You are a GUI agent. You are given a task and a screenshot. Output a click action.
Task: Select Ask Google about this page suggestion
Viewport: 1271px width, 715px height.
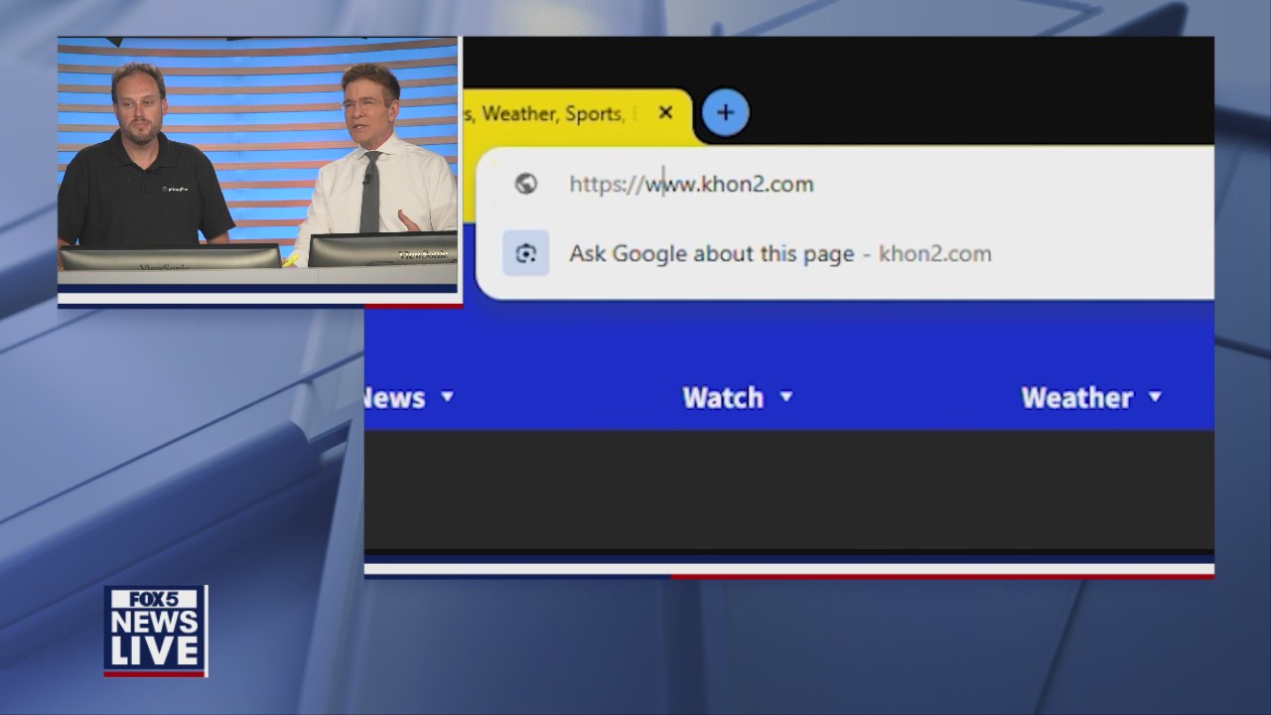pyautogui.click(x=711, y=253)
